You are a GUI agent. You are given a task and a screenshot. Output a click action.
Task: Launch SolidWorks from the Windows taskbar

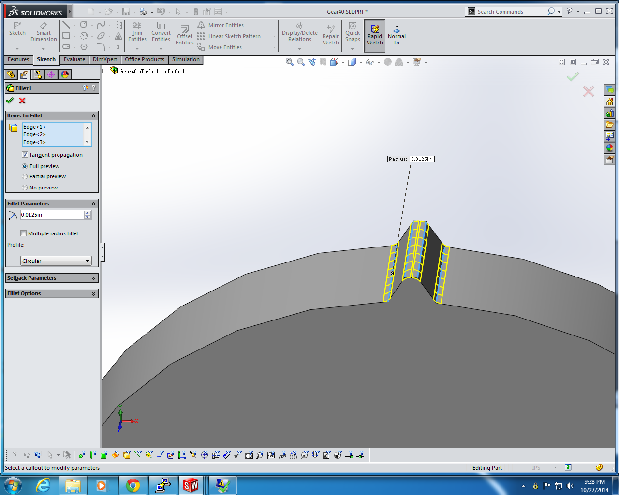coord(191,485)
